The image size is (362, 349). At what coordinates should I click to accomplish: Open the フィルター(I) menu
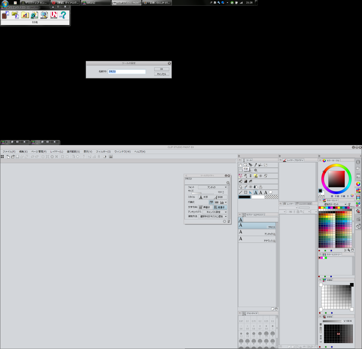[103, 151]
